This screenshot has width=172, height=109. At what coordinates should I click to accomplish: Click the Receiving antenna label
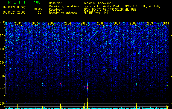(63, 13)
